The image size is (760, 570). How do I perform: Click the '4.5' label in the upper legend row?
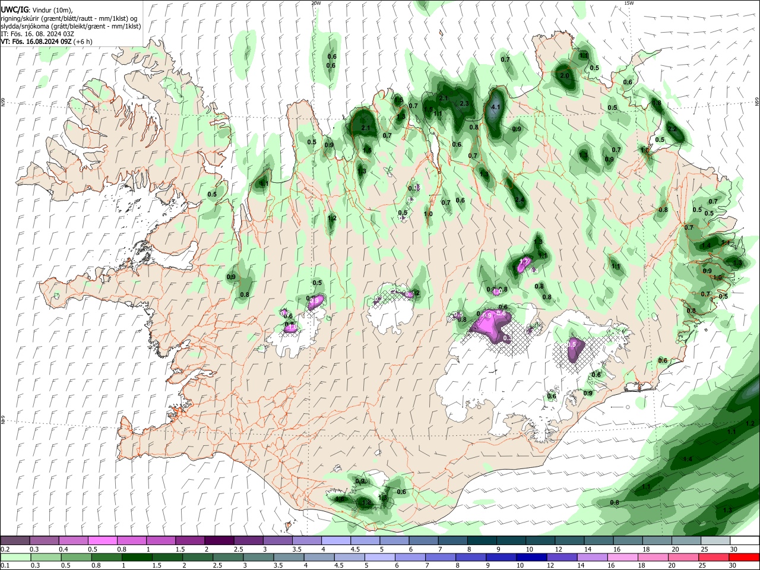355,549
